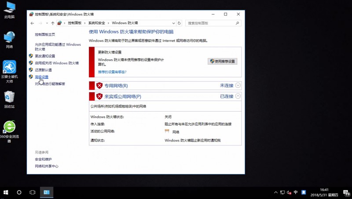Click the 通知状态: label
352x199 pixels.
tap(97, 141)
